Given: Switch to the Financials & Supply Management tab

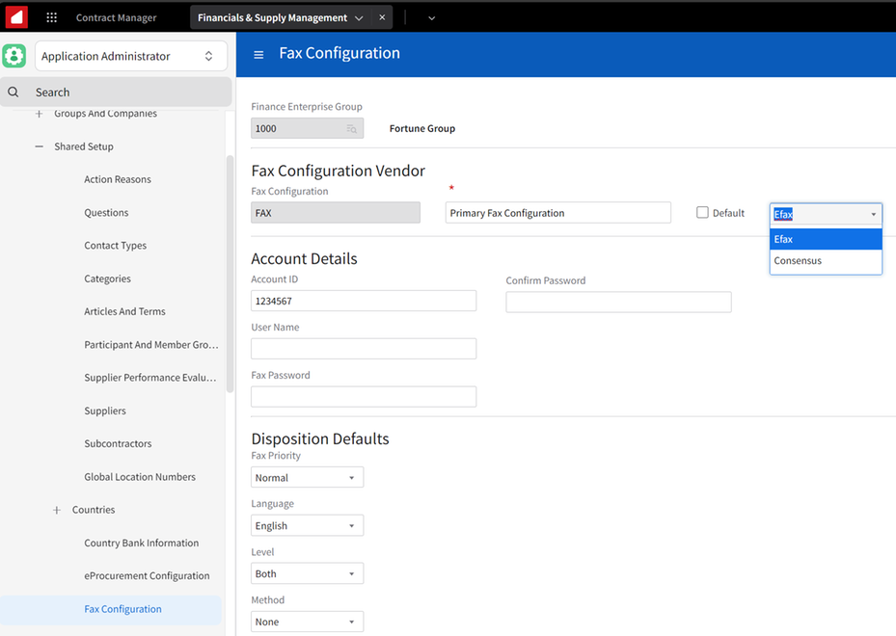Looking at the screenshot, I should (x=270, y=16).
